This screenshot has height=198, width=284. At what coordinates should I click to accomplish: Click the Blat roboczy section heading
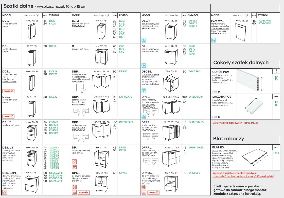(x=228, y=139)
